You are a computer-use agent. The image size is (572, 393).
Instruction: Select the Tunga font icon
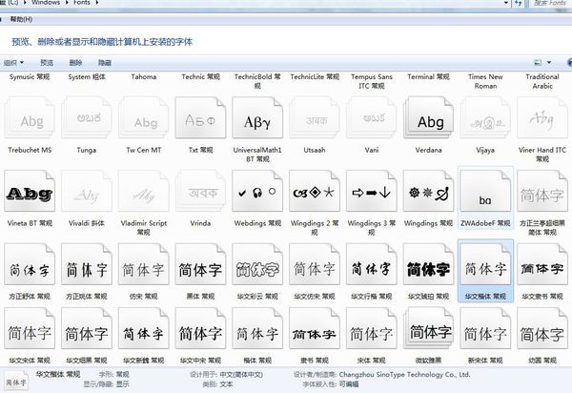87,117
